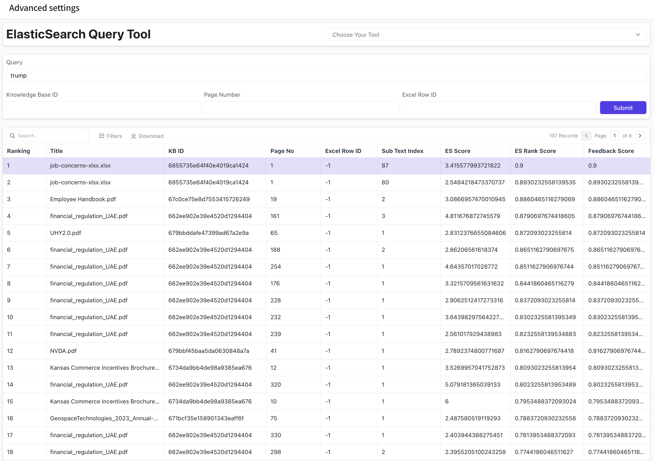Sort by the ES Score column header
This screenshot has width=654, height=461.
(x=457, y=151)
